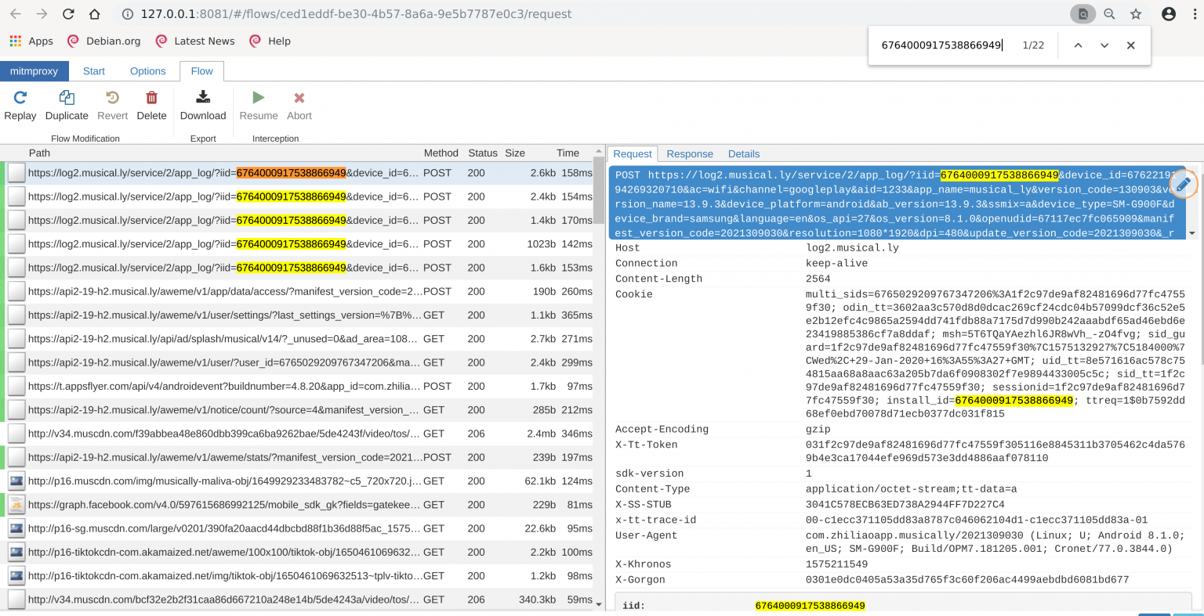The height and width of the screenshot is (616, 1204).
Task: Click the pencil edit icon on the request
Action: (x=1183, y=184)
